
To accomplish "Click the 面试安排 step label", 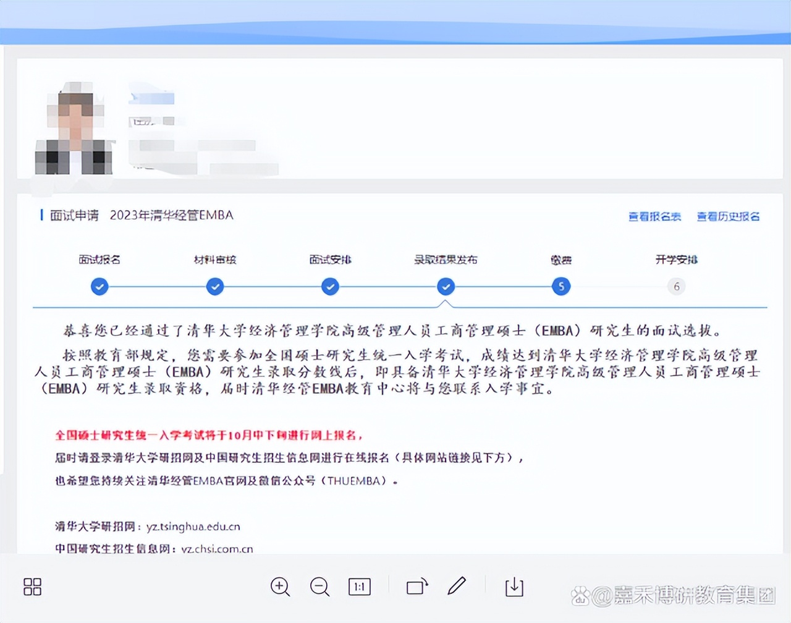I will coord(329,260).
